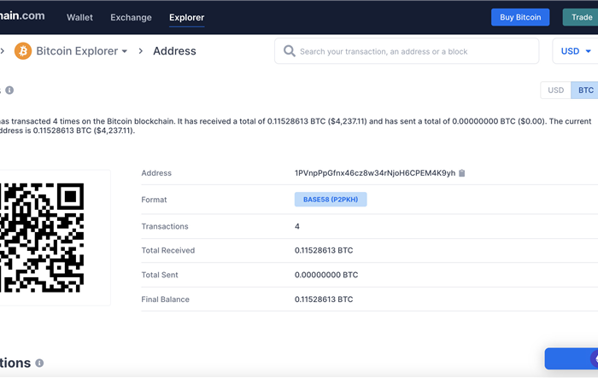Open the Exchange menu item

click(x=131, y=18)
